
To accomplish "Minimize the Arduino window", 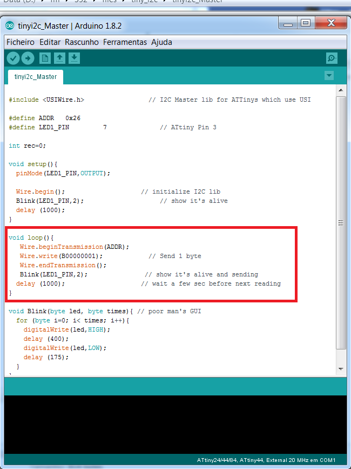I will click(288, 23).
